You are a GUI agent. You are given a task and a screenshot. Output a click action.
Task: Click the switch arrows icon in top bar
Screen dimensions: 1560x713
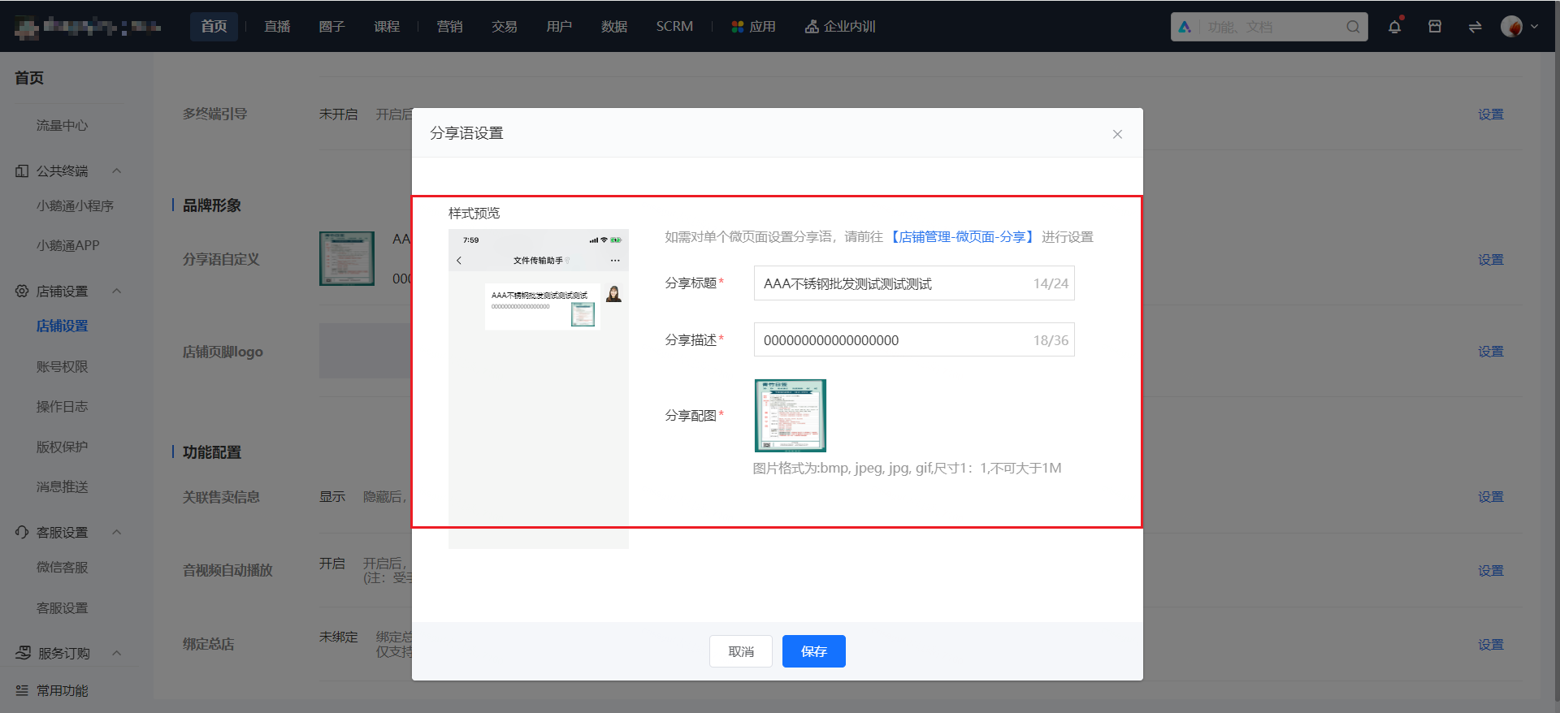1475,27
